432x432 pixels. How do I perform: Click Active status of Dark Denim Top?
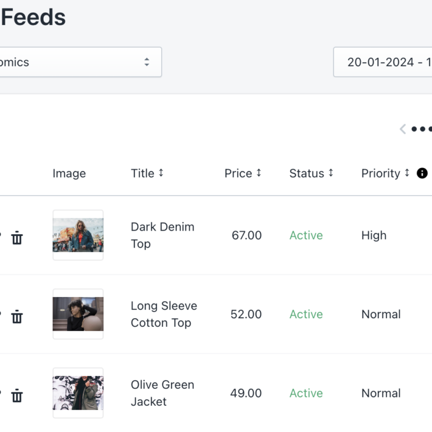[306, 235]
